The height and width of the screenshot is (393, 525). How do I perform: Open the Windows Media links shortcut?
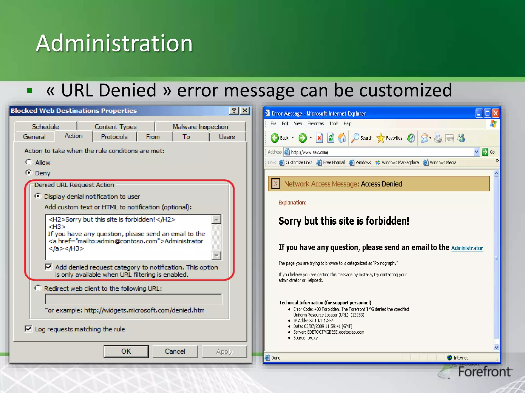(x=440, y=162)
